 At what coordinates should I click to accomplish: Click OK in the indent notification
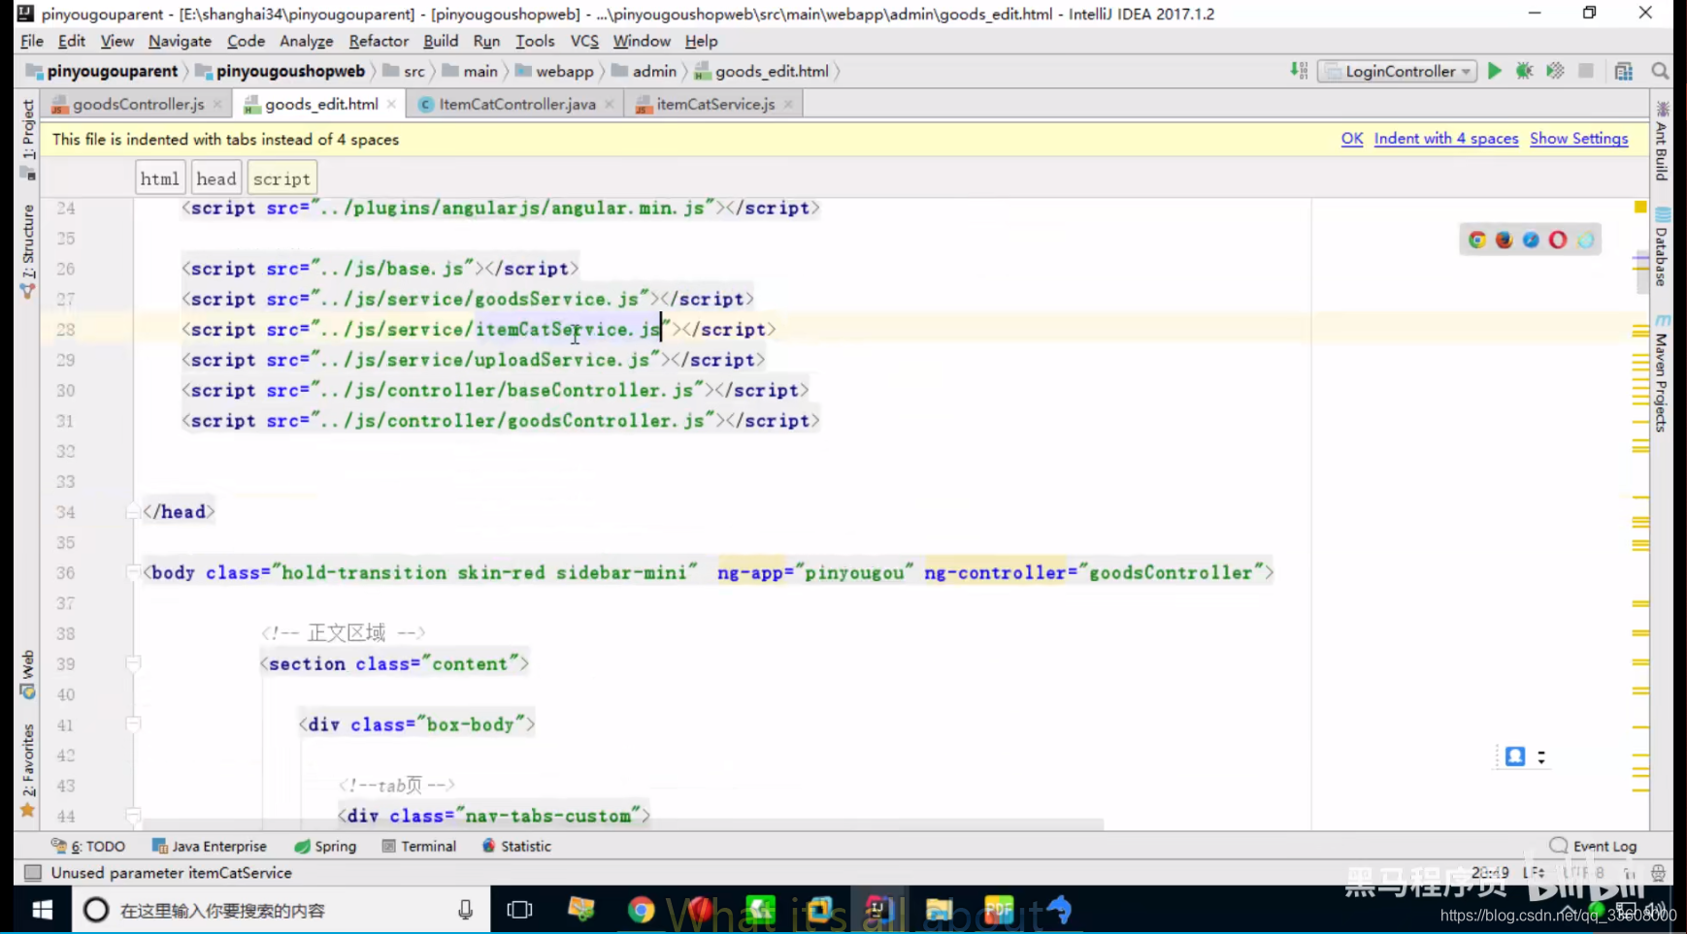(x=1352, y=139)
